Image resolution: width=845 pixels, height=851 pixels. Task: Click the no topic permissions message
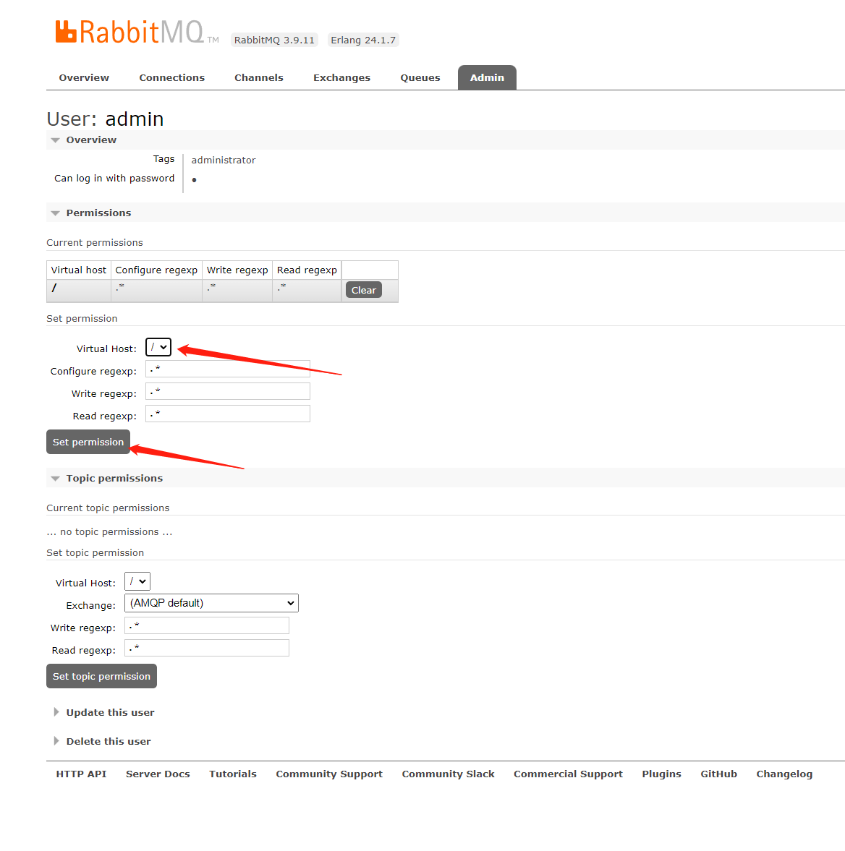click(109, 532)
